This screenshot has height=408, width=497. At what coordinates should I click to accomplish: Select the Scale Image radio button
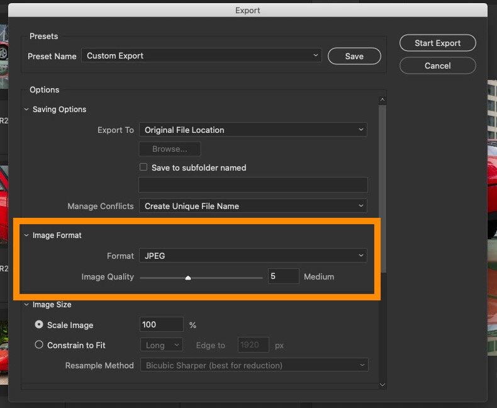[39, 324]
